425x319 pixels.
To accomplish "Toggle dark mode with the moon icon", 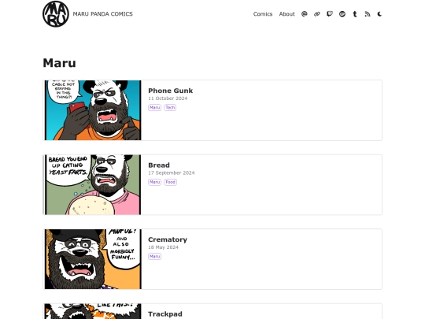I will pyautogui.click(x=379, y=14).
